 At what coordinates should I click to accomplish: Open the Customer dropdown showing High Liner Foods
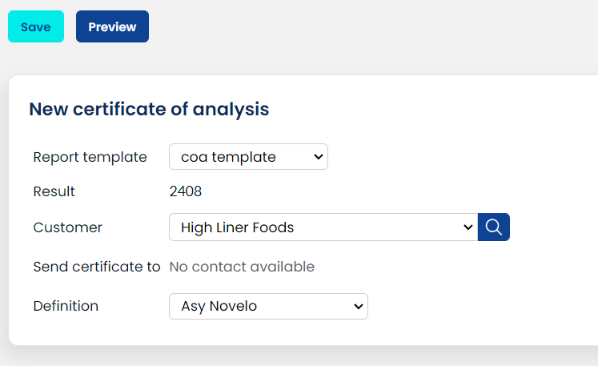pos(323,227)
